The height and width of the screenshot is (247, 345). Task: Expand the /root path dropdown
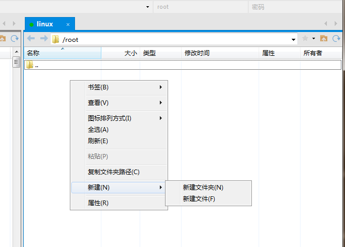pos(294,39)
